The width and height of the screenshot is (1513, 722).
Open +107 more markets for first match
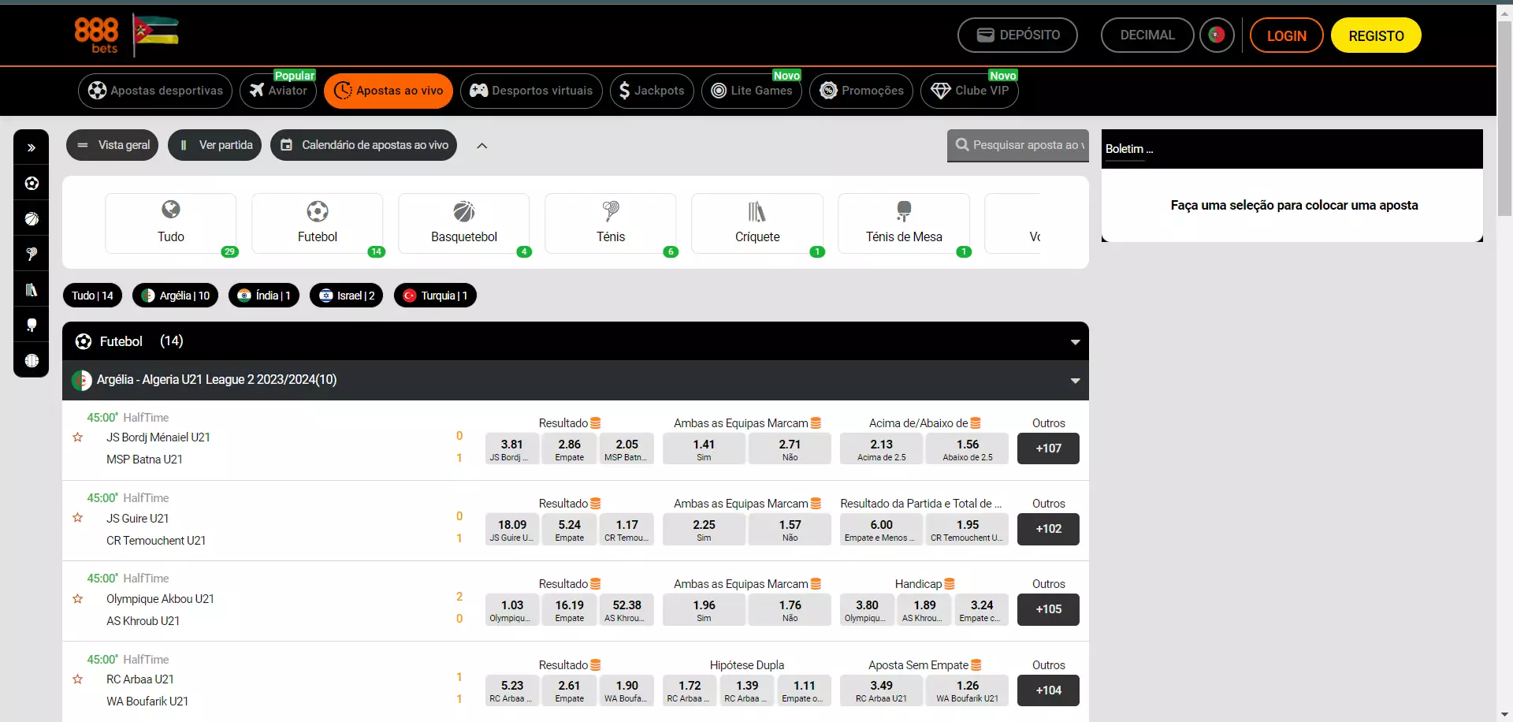pos(1048,448)
